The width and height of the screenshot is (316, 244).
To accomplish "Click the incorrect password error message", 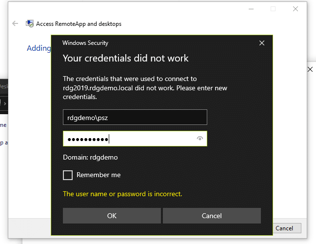I will (x=122, y=194).
